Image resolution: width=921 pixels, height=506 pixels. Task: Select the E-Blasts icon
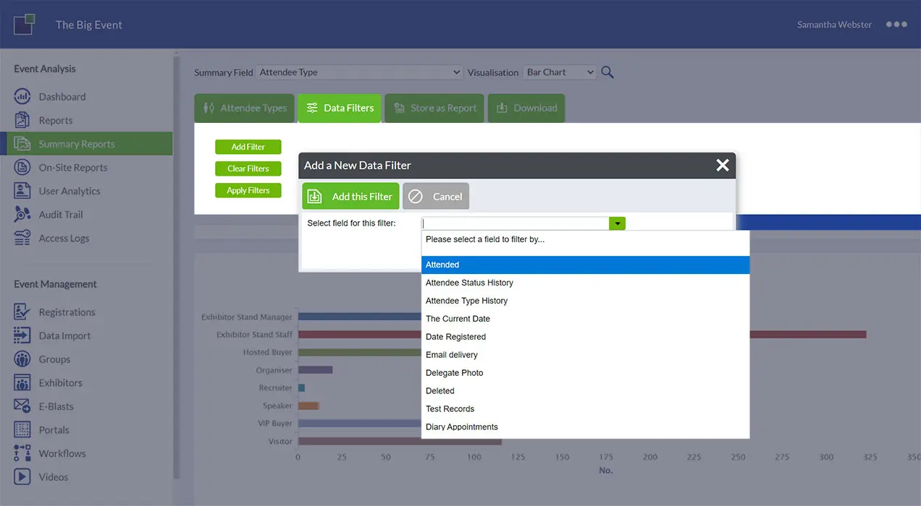click(23, 406)
